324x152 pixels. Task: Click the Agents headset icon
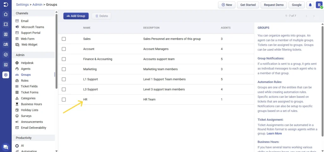point(17,69)
